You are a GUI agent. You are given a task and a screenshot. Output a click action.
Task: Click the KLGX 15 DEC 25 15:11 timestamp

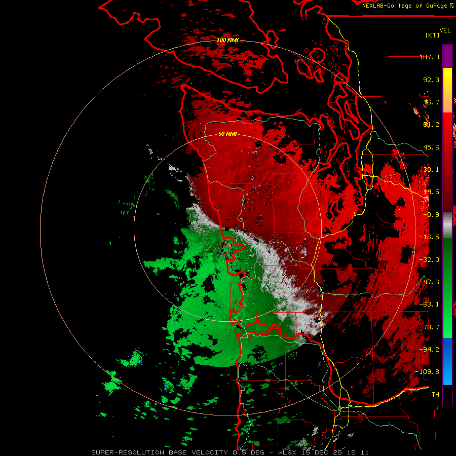[x=324, y=452]
